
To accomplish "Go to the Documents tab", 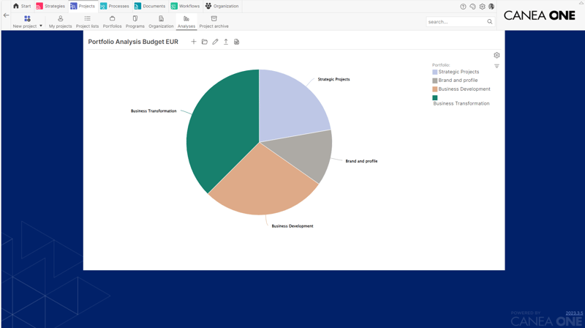I will pyautogui.click(x=150, y=6).
